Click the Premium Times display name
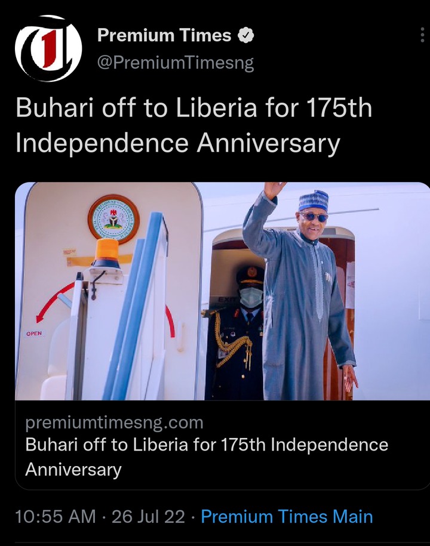Viewport: 430px width, 546px height. click(164, 35)
